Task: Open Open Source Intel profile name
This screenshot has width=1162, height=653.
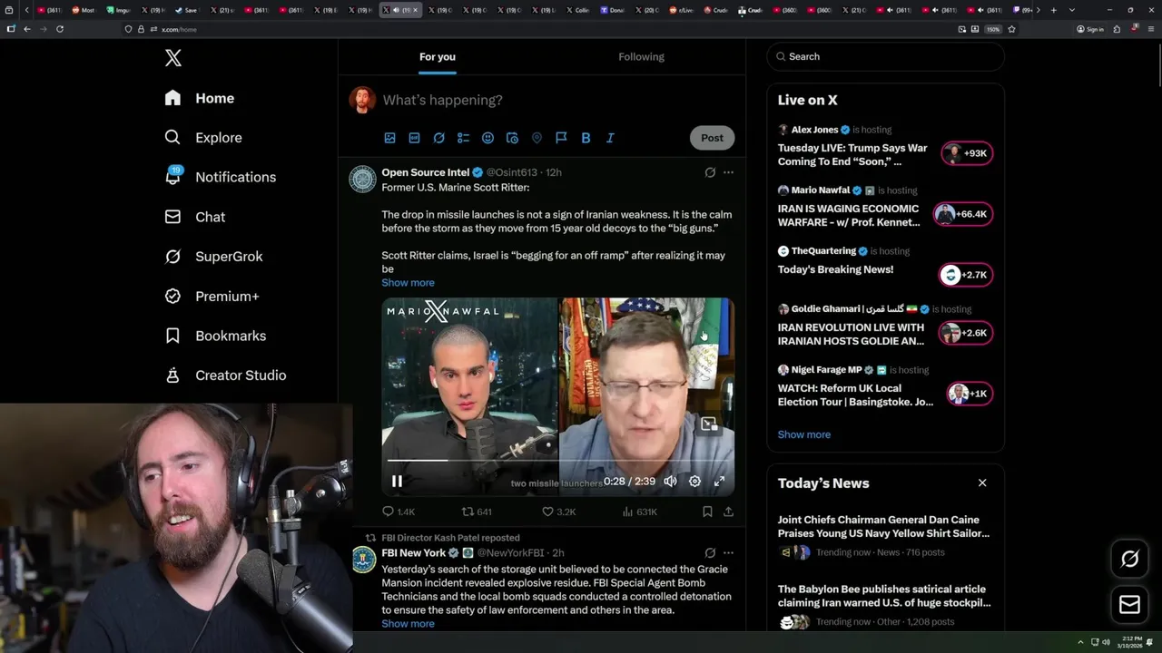Action: pos(426,172)
